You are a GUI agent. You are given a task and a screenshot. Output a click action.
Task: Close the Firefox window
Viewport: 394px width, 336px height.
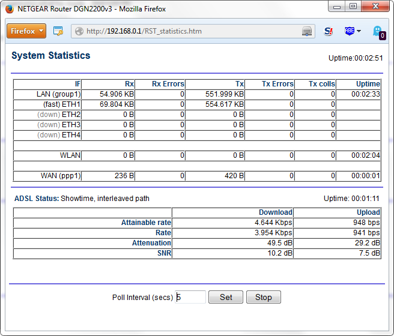375,7
